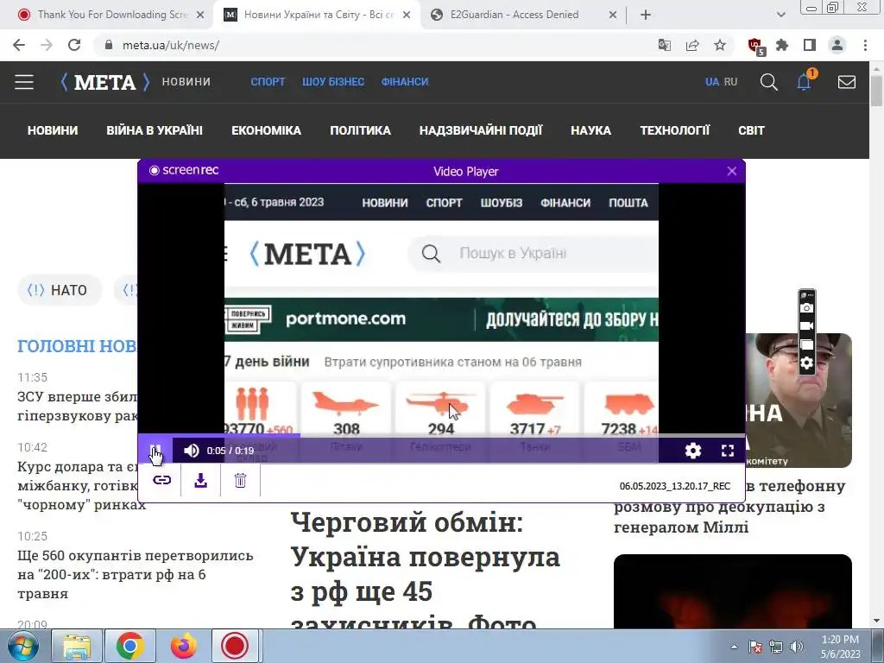Open ScreenRec taskbar button
This screenshot has height=663, width=884.
(x=235, y=646)
